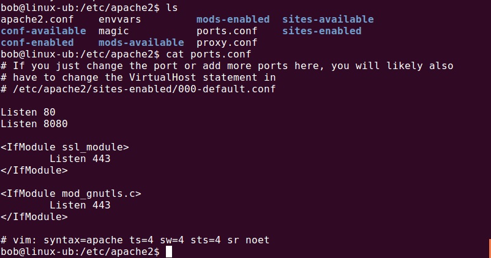Click the conf-enabled directory name
The width and height of the screenshot is (491, 258).
tap(37, 43)
